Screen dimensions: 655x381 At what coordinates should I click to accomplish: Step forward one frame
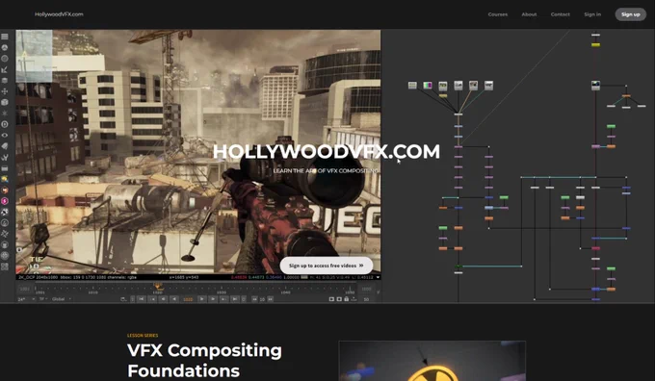pyautogui.click(x=213, y=299)
